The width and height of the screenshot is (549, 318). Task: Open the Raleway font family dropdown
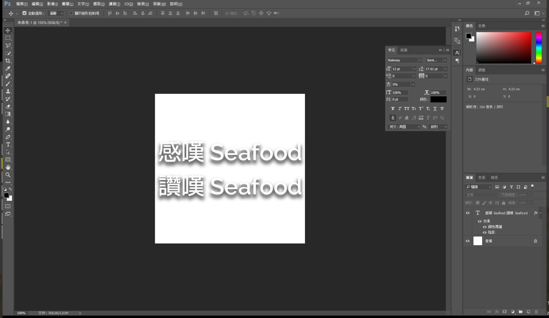click(420, 60)
